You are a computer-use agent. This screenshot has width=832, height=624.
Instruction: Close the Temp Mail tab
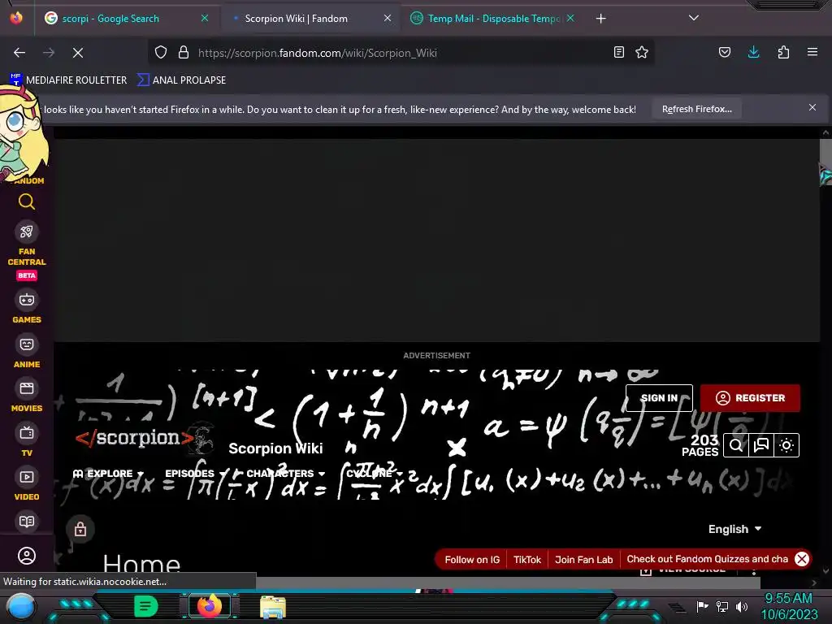570,18
